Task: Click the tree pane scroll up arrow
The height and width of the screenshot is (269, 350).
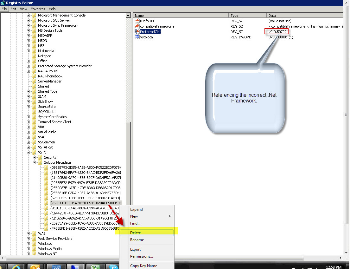Action: click(128, 15)
